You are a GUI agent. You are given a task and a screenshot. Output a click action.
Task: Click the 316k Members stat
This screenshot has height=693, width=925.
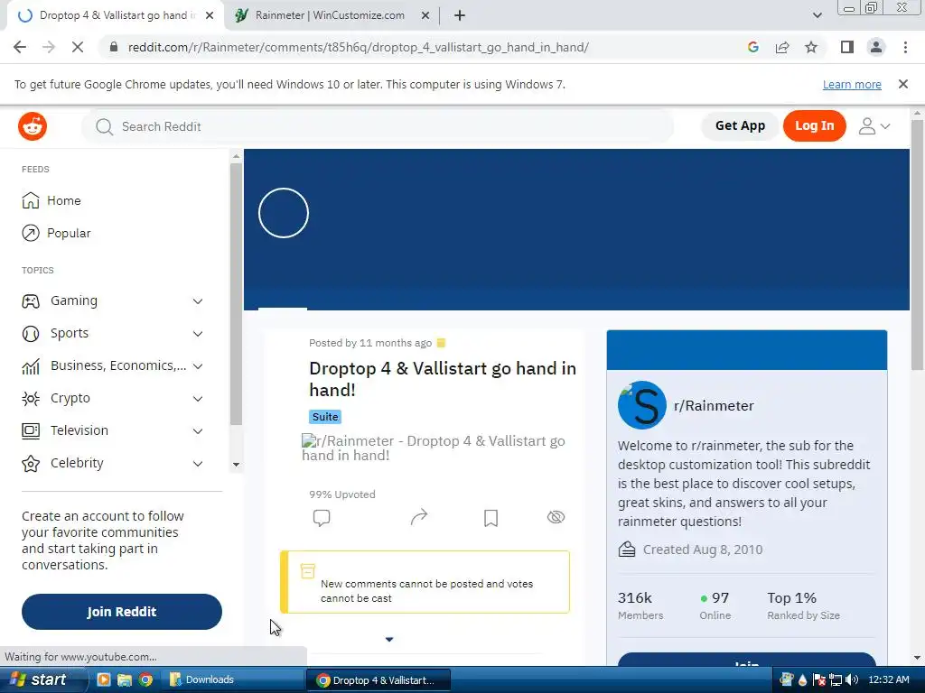(640, 605)
